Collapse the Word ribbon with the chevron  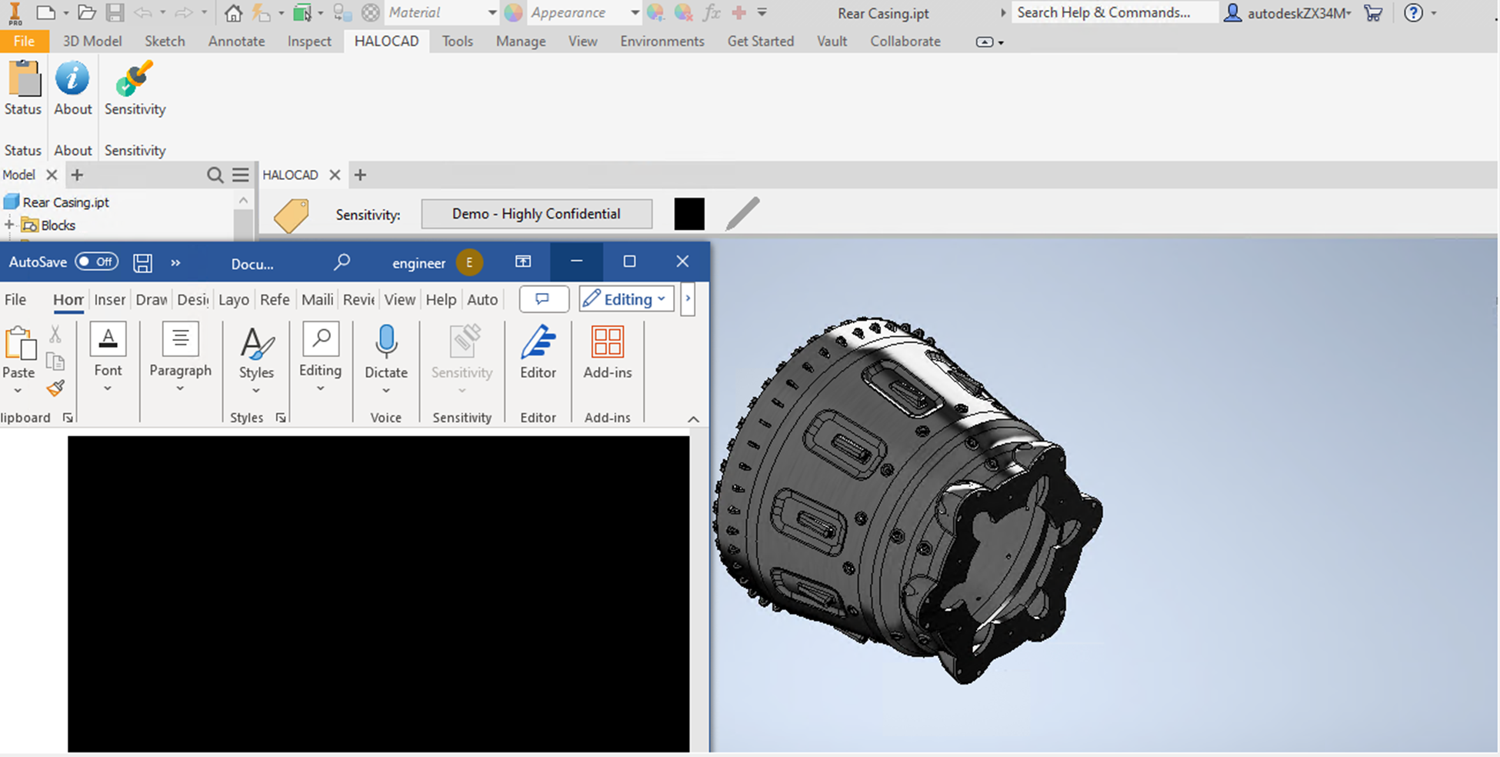[x=693, y=419]
